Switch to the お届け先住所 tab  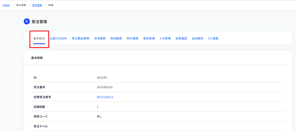tap(58, 38)
